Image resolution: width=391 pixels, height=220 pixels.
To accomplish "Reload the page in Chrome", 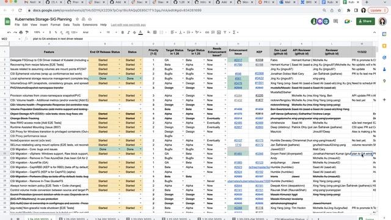I will point(20,10).
